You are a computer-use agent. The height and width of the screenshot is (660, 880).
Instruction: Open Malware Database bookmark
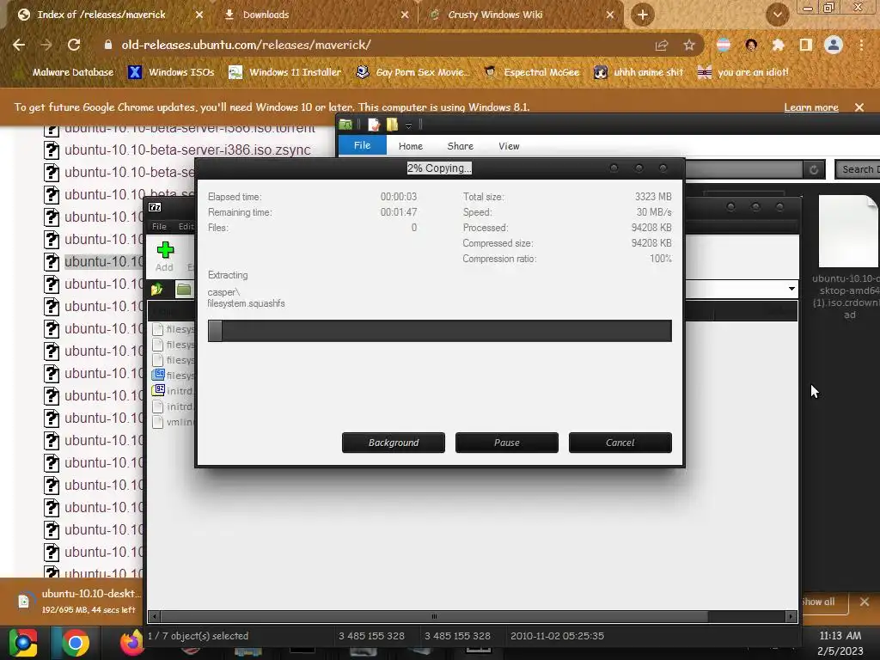coord(73,72)
